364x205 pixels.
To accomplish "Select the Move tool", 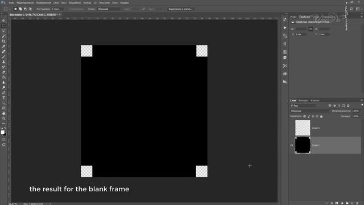I will tap(3, 20).
